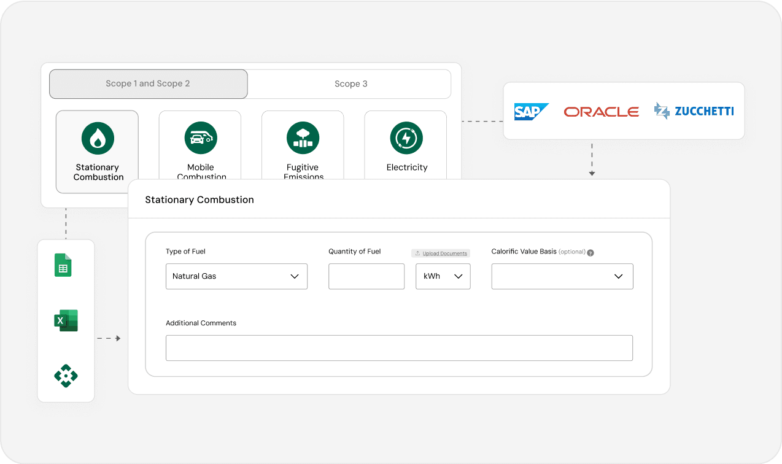
Task: Select the Stationary Combustion flame icon
Action: (x=98, y=138)
